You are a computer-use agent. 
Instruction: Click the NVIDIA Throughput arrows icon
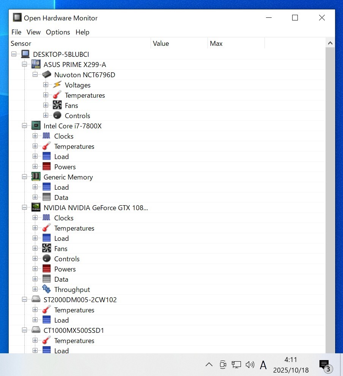(46, 289)
